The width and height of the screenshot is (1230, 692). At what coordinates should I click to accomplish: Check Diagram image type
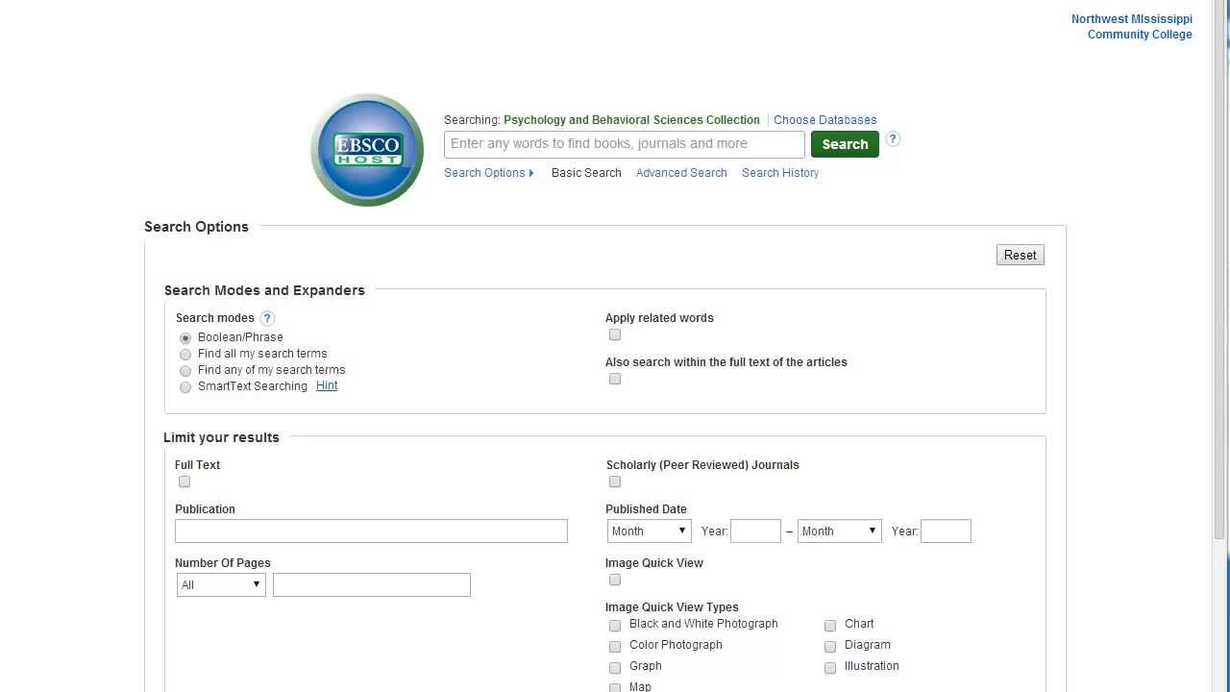point(830,647)
